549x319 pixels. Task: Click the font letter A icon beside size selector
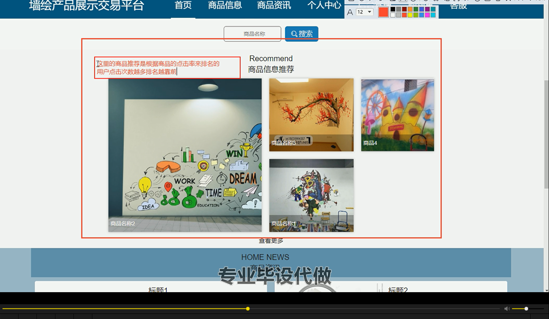tap(350, 13)
